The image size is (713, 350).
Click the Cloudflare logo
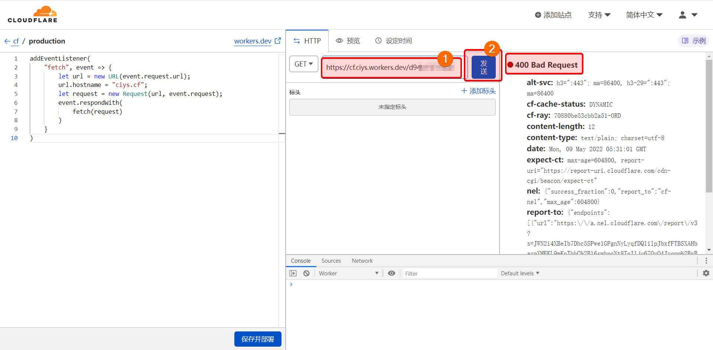tap(33, 14)
